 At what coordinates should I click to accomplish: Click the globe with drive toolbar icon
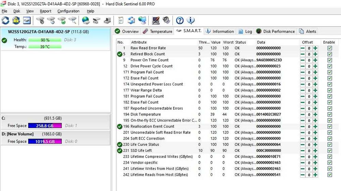point(86,20)
